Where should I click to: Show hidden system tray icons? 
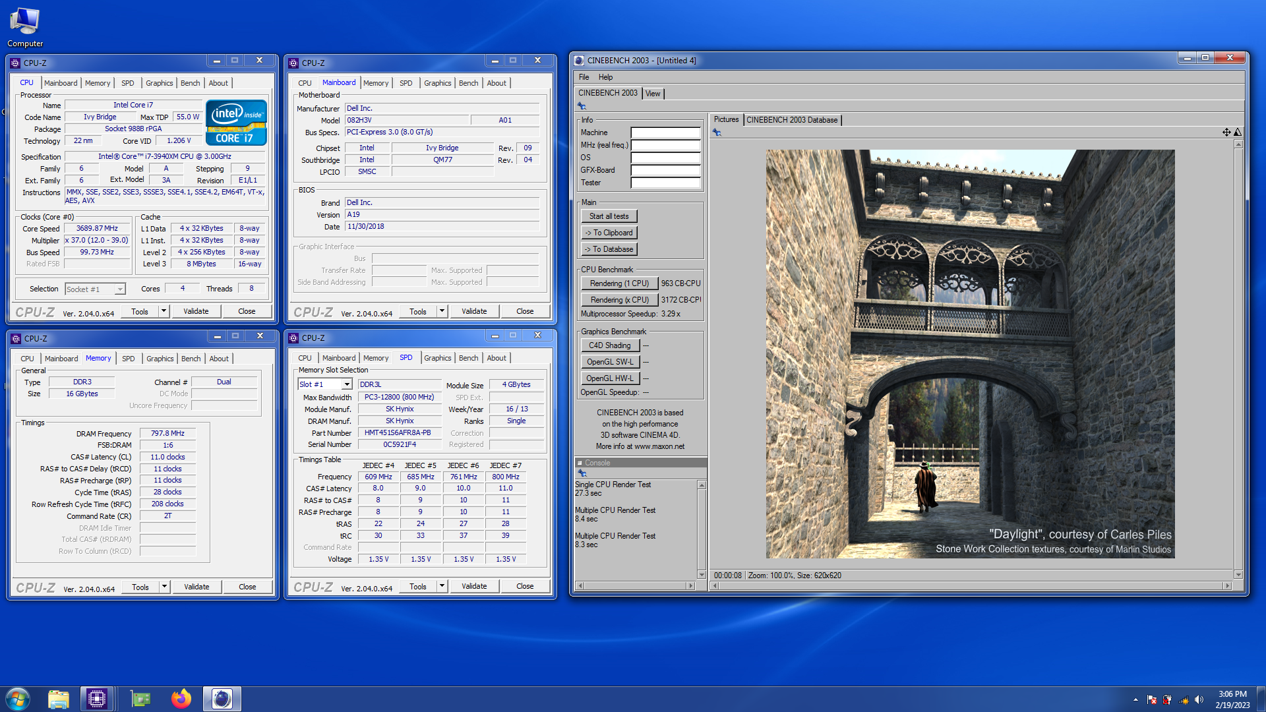click(1135, 699)
